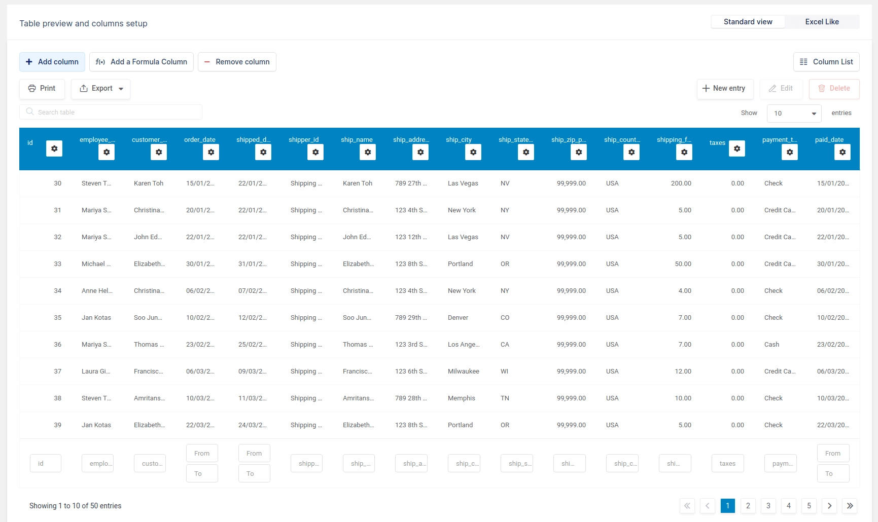Viewport: 878px width, 522px height.
Task: Click the gear icon on employee column
Action: [x=107, y=152]
